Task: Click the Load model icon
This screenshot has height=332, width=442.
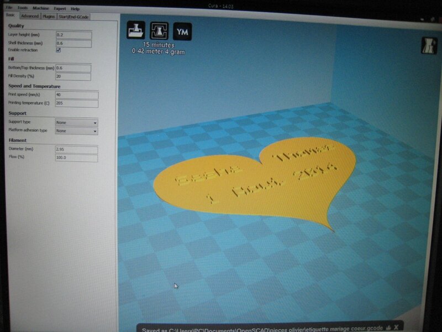Action: 136,31
